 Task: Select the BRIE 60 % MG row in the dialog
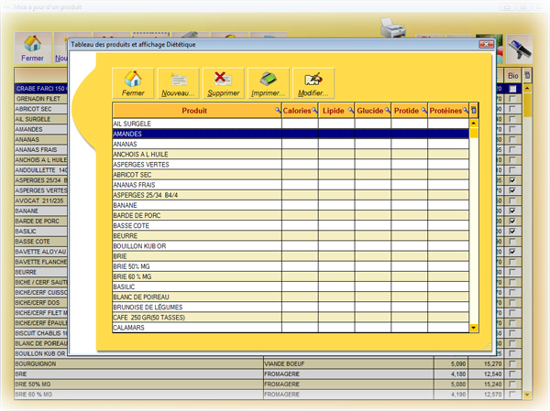pos(291,276)
